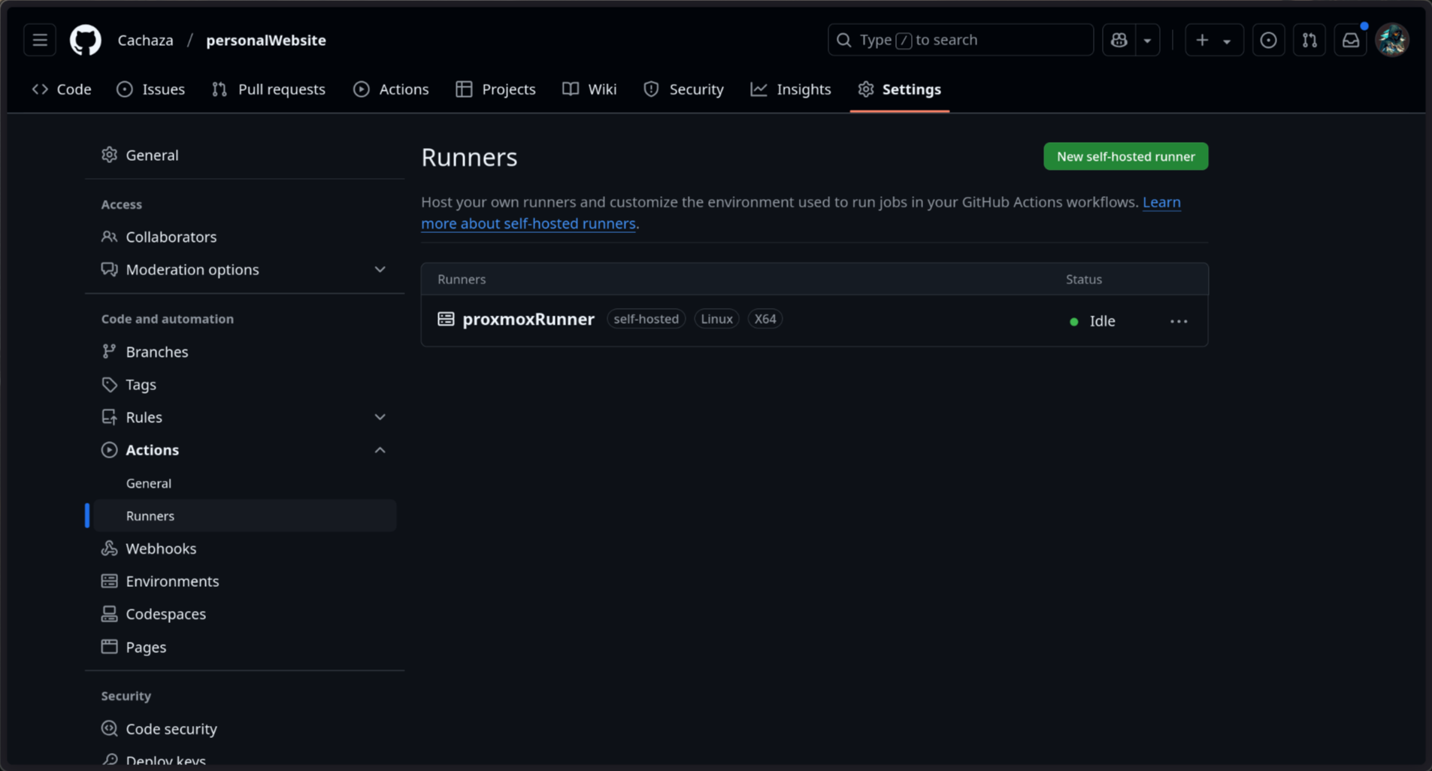Open the hamburger navigation menu
Screen dimensions: 1432x771
[40, 40]
